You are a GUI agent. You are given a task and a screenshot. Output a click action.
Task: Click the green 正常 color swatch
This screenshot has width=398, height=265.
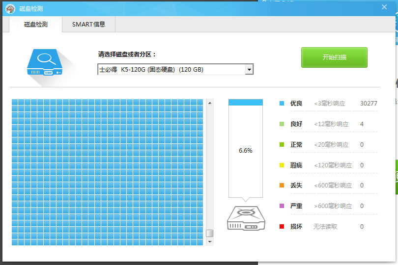(x=282, y=145)
